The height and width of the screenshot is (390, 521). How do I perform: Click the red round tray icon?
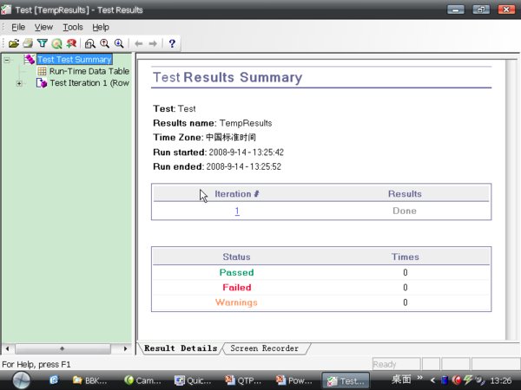(457, 380)
